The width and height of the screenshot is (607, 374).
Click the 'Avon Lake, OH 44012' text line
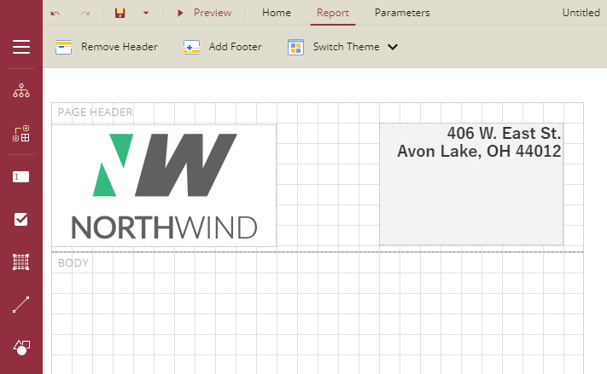[479, 151]
